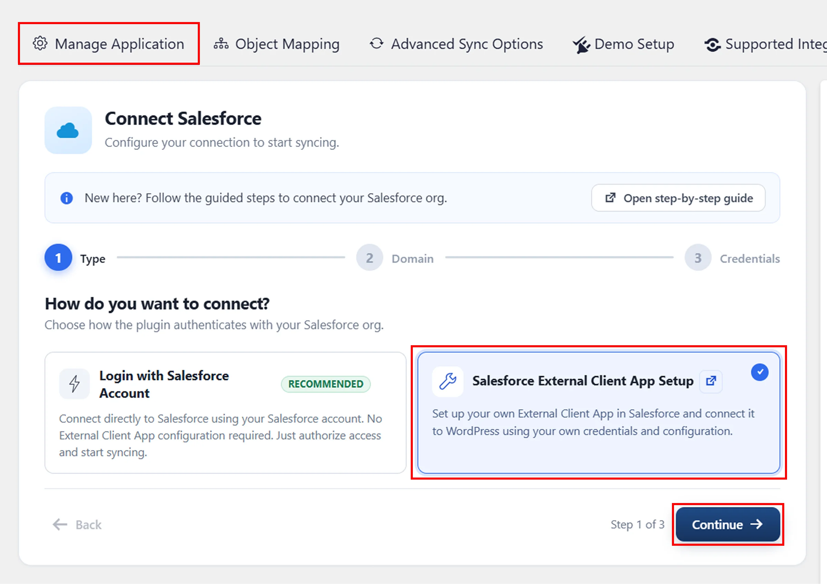827x584 pixels.
Task: Click the cursor icon beside Demo Setup
Action: pos(581,45)
